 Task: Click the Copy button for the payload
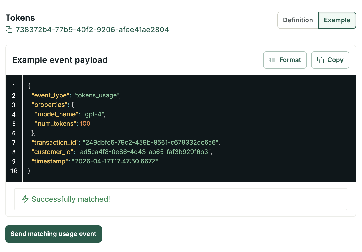[330, 60]
